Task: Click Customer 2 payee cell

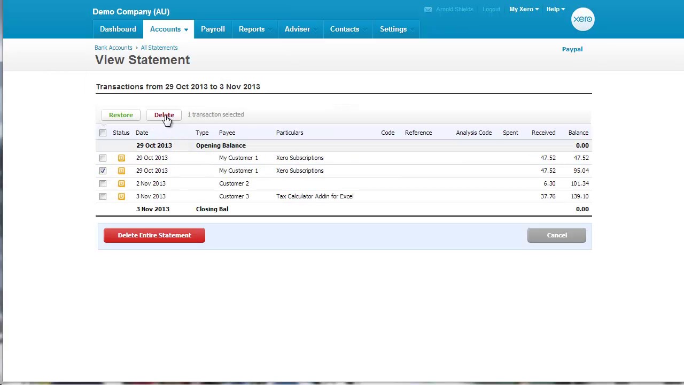Action: [234, 183]
